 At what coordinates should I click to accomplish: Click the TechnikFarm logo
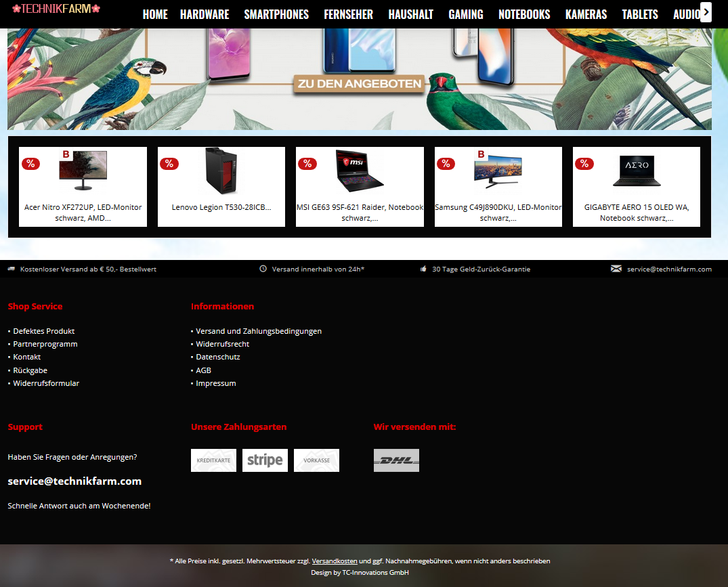(x=56, y=9)
